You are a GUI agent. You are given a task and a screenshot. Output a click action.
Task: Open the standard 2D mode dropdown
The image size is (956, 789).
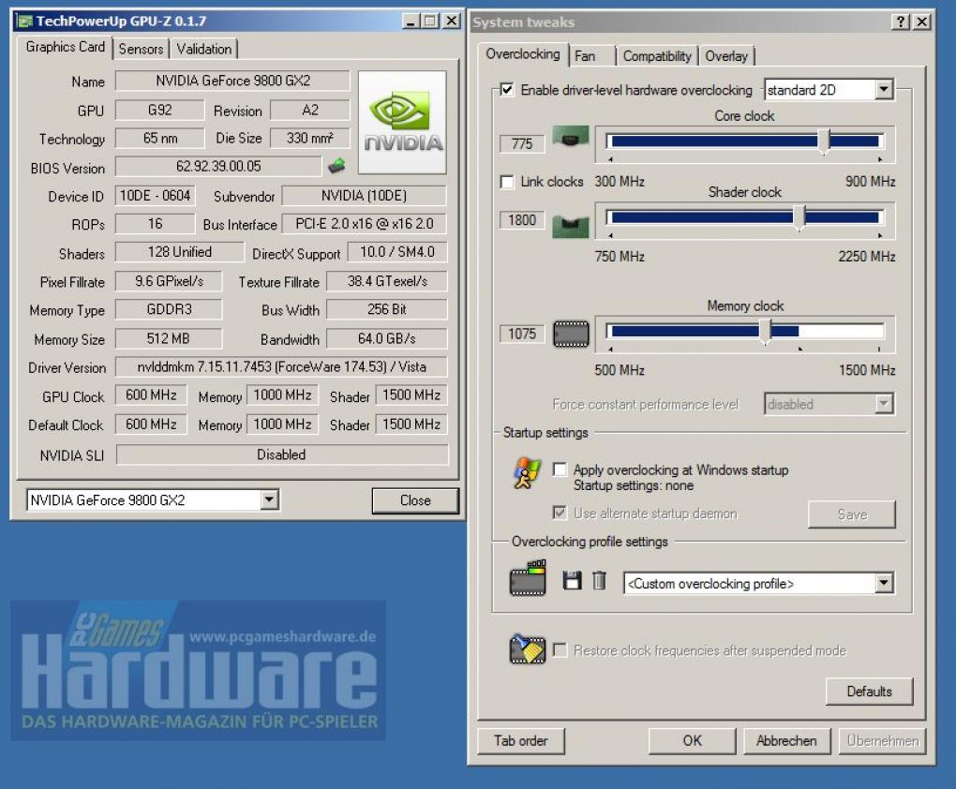(x=884, y=90)
